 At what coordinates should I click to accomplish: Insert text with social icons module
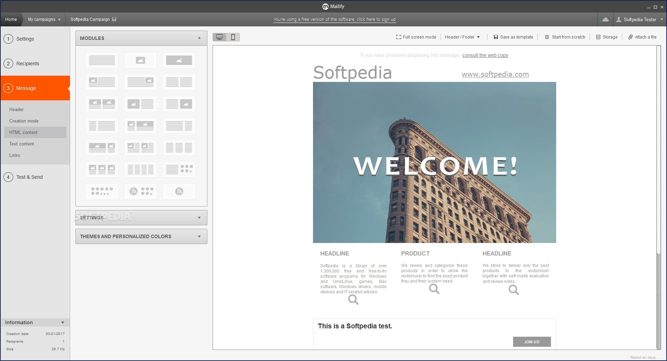[x=179, y=169]
